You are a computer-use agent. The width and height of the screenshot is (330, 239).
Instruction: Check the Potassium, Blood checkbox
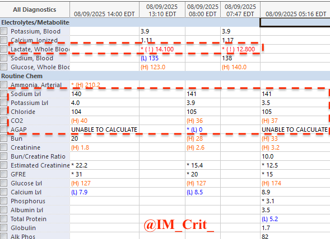(x=3, y=31)
